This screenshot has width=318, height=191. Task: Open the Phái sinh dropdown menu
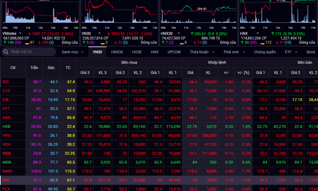point(234,52)
